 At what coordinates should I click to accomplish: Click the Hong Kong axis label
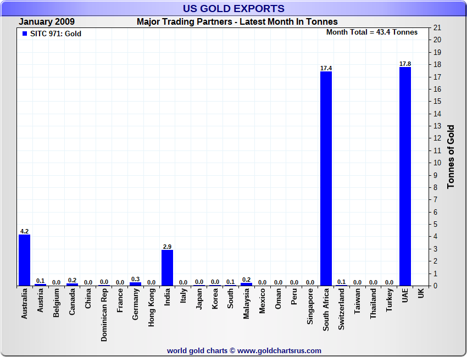click(x=151, y=308)
